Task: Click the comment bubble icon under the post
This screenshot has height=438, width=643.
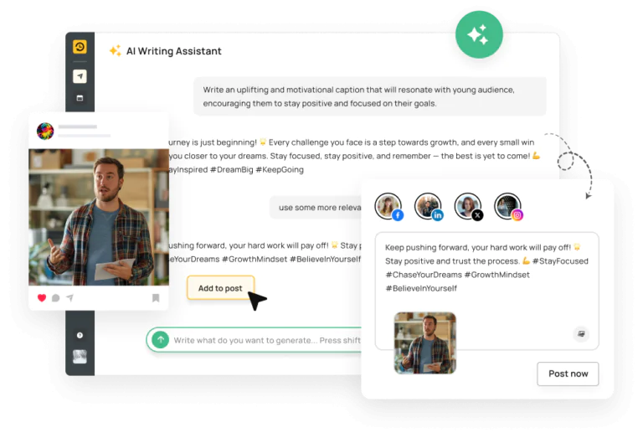Action: (56, 298)
